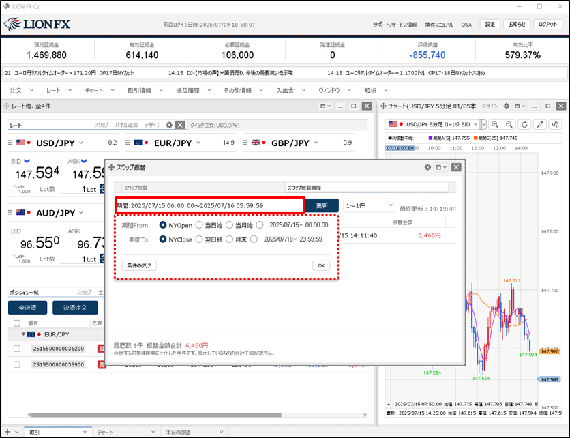Viewport: 570px width, 438px height.
Task: Zoom out on the USD/JPY chart
Action: [x=509, y=124]
